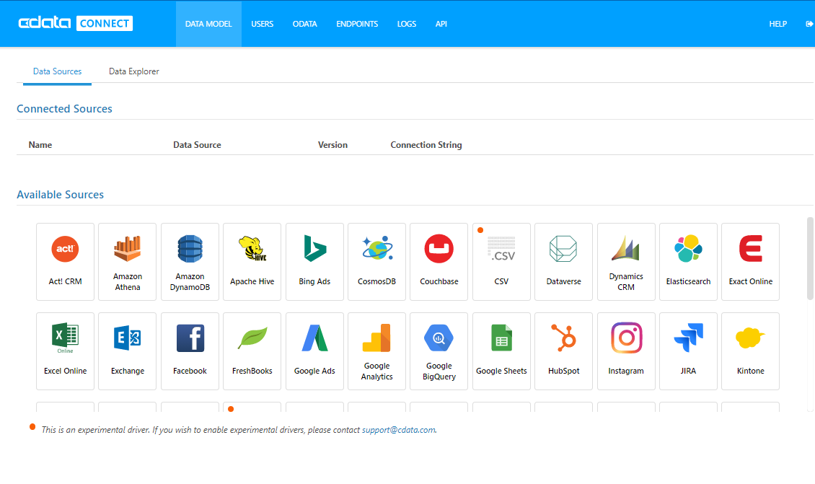Choose the Amazon Athena source tile
815x484 pixels.
pos(128,262)
